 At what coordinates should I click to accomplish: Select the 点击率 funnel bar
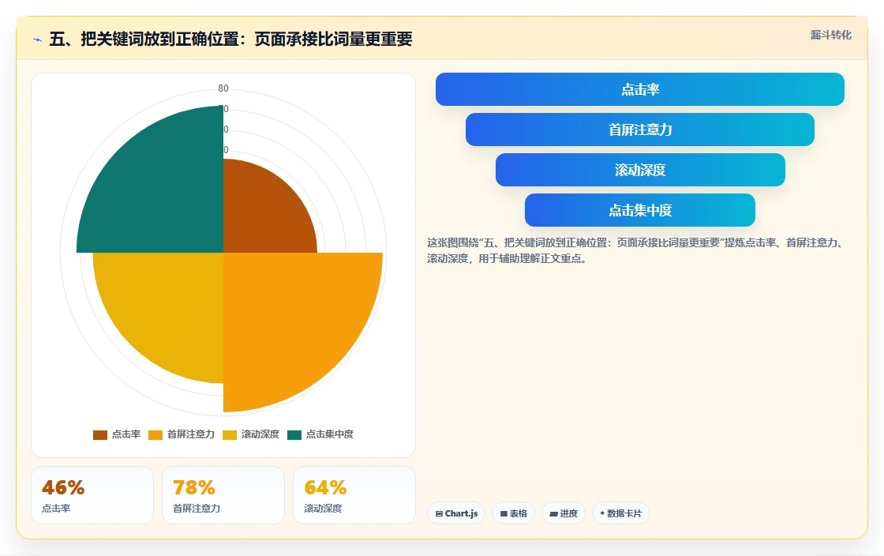tap(640, 89)
